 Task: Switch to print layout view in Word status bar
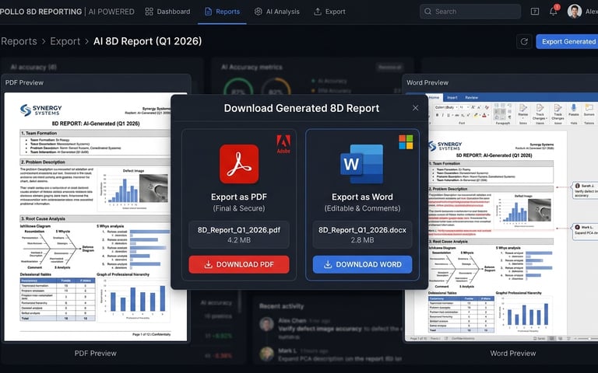click(552, 338)
